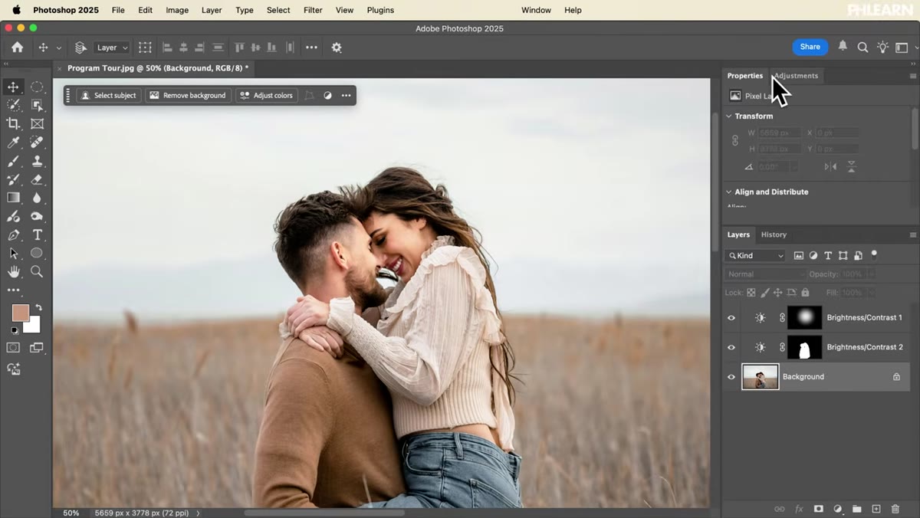
Task: Open the Properties panel flyout menu
Action: pos(912,76)
